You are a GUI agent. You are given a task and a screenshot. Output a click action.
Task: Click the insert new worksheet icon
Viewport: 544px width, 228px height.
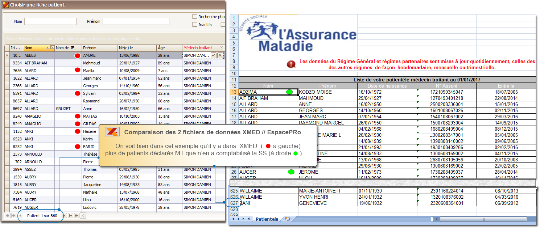point(287,219)
